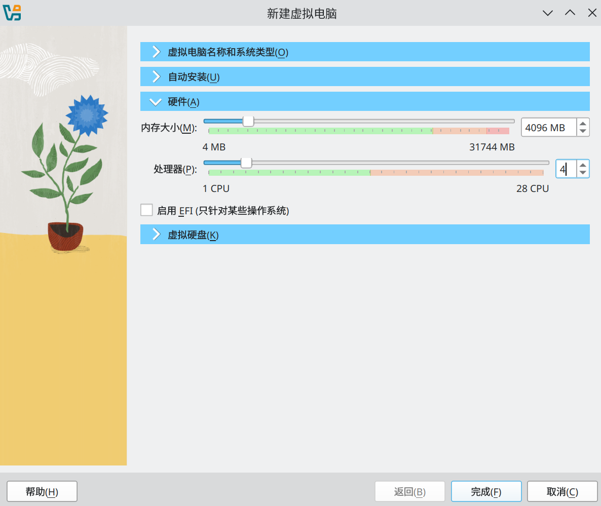Screen dimensions: 601x506
Task: Click the 完成(F) button
Action: coord(486,491)
